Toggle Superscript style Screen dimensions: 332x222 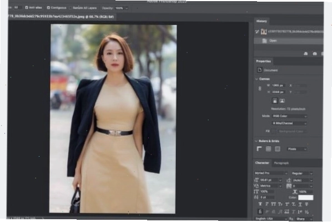(287, 204)
